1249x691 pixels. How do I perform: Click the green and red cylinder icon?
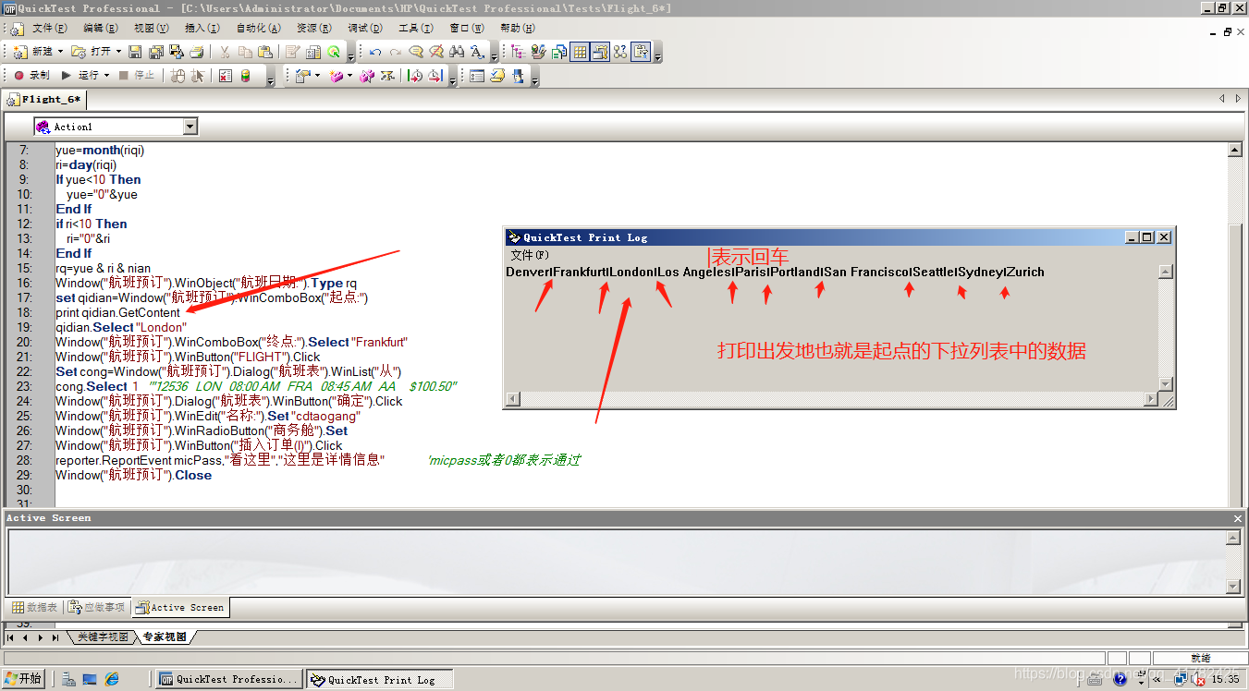click(246, 76)
